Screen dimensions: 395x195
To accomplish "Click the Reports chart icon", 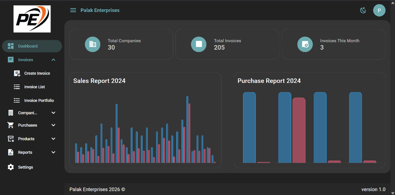I will [10, 152].
